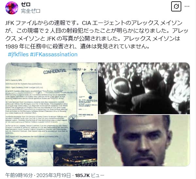196x179 pixels.
Task: Click the CONFIDENTIAL stamp on document
Action: pos(55,71)
